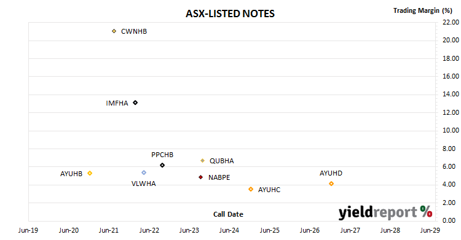Viewport: 461px width, 240px height.
Task: Select the VLWHA blue diamond marker
Action: coord(144,172)
